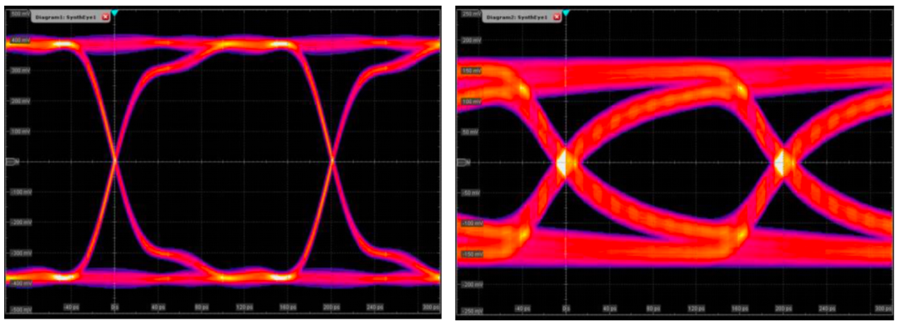The width and height of the screenshot is (900, 326).
Task: Click the cyan trigger marker above Diagram1
Action: coord(115,13)
